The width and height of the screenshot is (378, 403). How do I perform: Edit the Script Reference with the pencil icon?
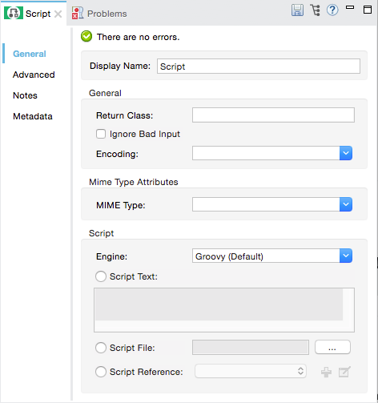click(344, 372)
